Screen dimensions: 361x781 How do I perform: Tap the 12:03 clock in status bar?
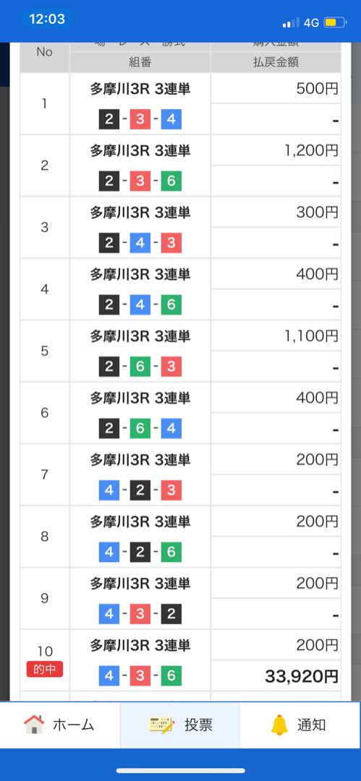click(47, 20)
